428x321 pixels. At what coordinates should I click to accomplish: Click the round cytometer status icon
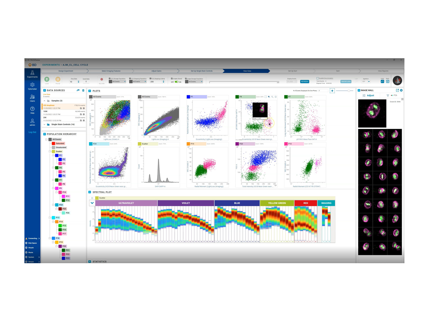pos(398,80)
